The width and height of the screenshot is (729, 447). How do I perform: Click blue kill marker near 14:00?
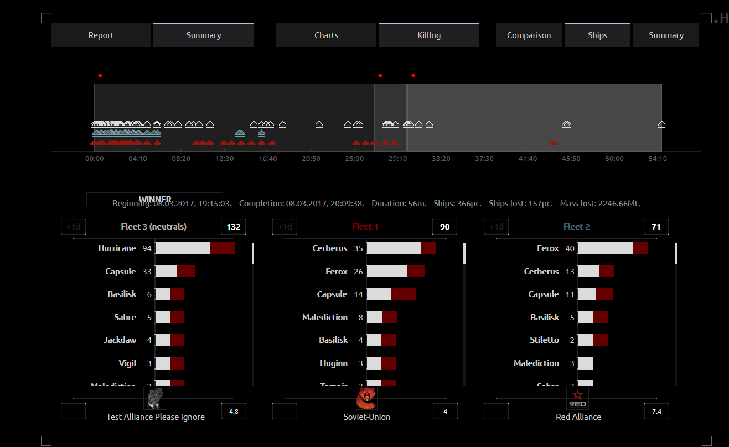click(x=240, y=133)
